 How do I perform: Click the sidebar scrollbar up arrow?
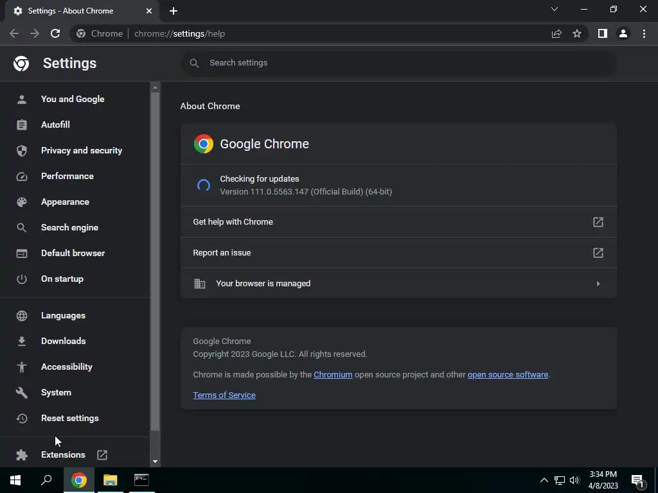(156, 87)
